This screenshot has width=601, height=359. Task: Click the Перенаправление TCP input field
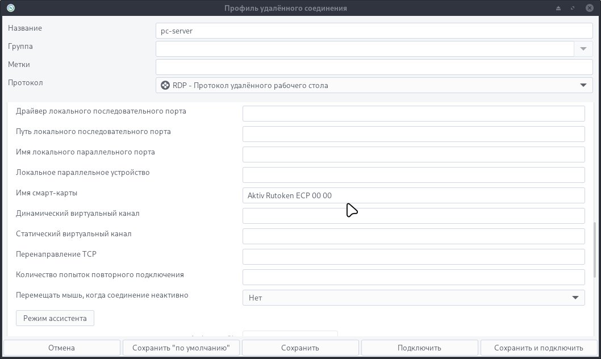click(413, 257)
